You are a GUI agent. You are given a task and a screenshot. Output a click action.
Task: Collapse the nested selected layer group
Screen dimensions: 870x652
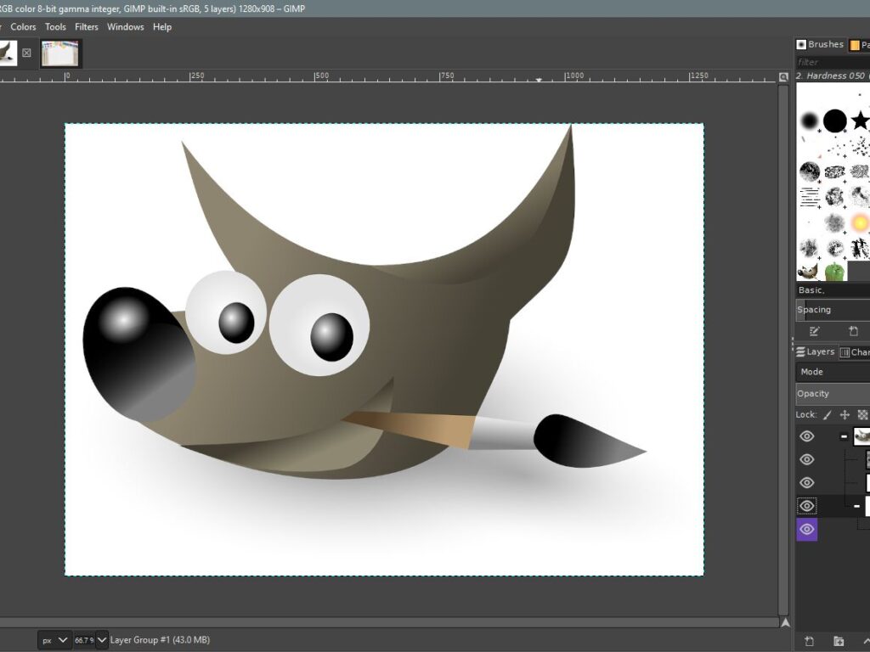pos(856,506)
